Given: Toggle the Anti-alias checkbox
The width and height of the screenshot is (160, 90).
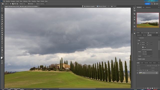Looking at the screenshot, I should pyautogui.click(x=29, y=4).
